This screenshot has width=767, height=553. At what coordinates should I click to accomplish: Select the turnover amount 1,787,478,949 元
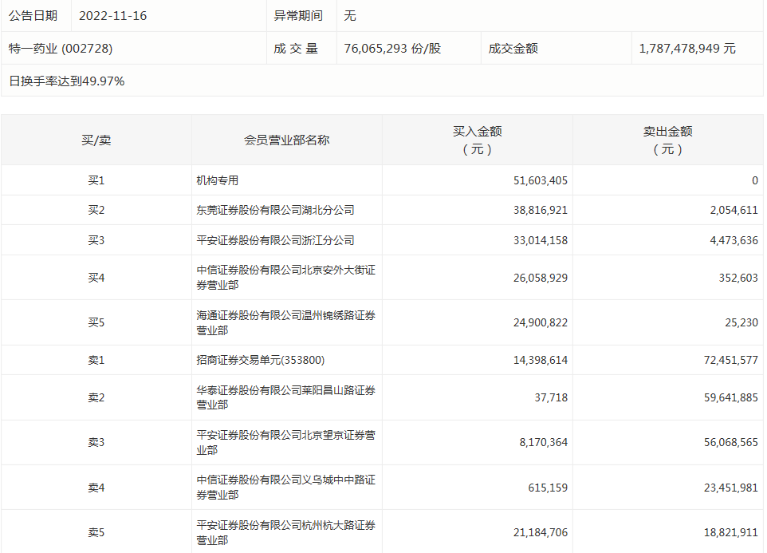(x=687, y=49)
